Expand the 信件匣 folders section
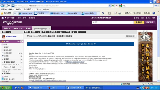This screenshot has height=90, width=160. point(2,59)
